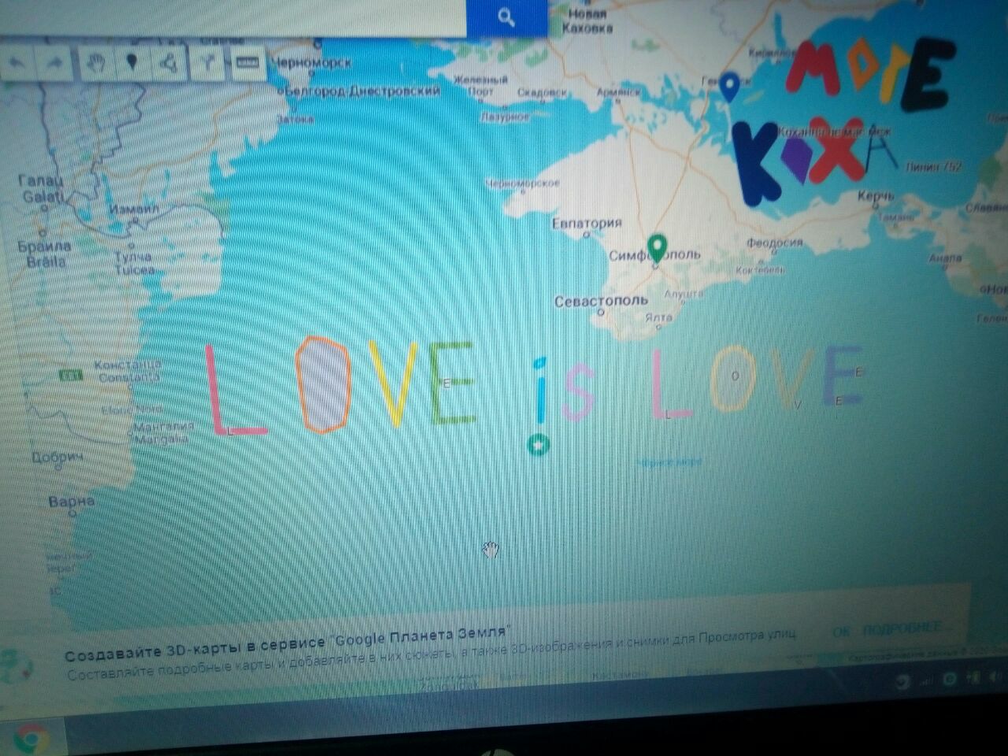Click the Линия 752 label

933,167
